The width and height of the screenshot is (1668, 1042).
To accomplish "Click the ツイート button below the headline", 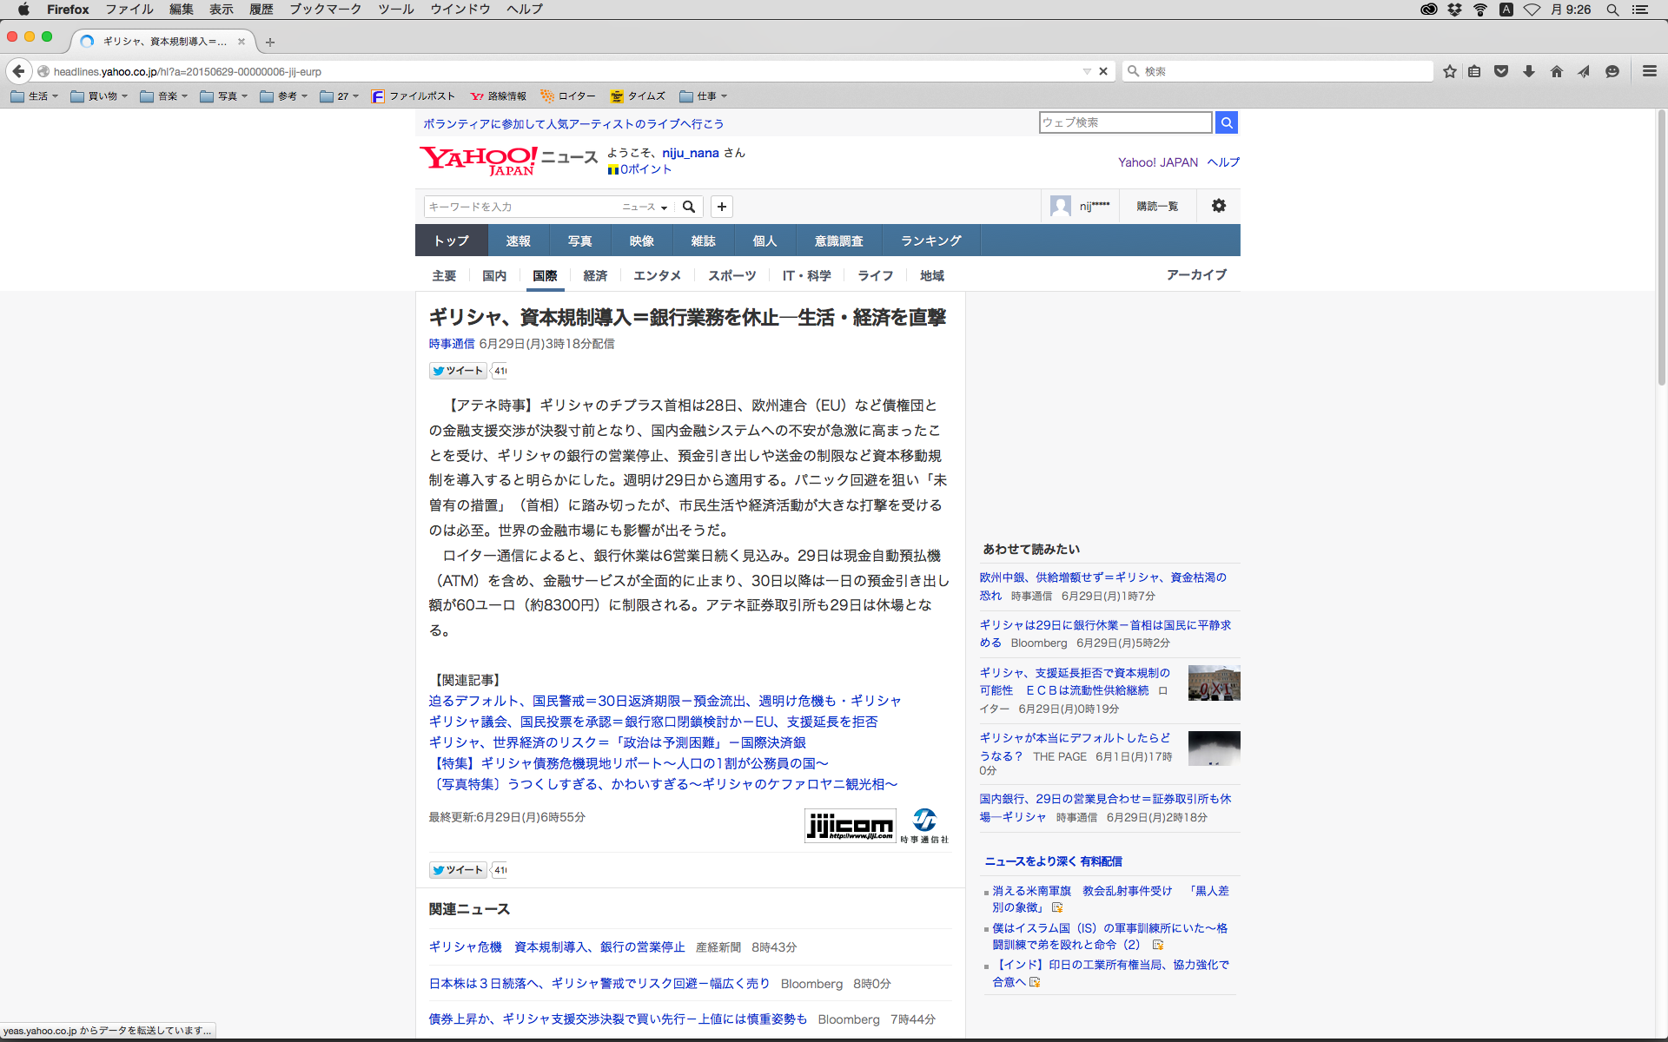I will click(x=458, y=371).
